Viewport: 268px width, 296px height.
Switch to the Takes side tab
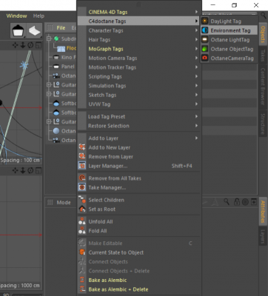(263, 55)
